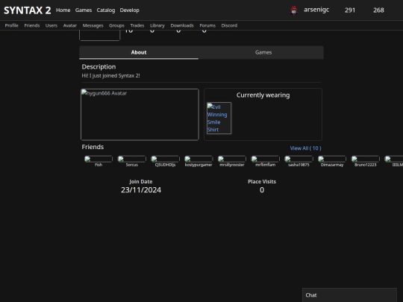Switch to the profile Games tab

[263, 52]
